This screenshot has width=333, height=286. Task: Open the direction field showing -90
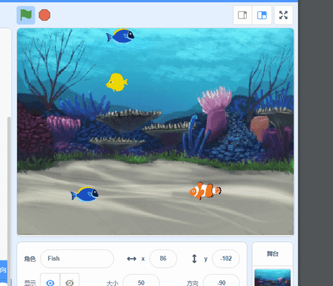pos(221,280)
